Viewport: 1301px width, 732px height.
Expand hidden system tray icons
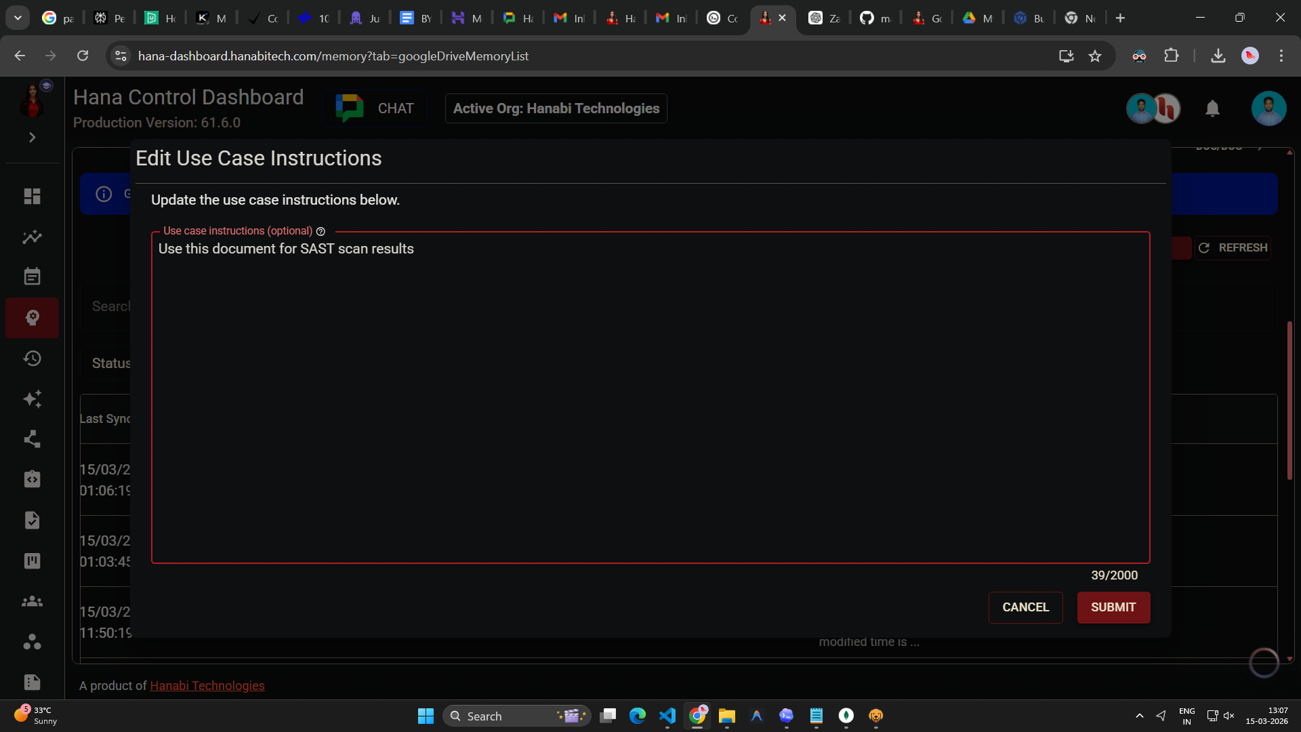(x=1138, y=715)
